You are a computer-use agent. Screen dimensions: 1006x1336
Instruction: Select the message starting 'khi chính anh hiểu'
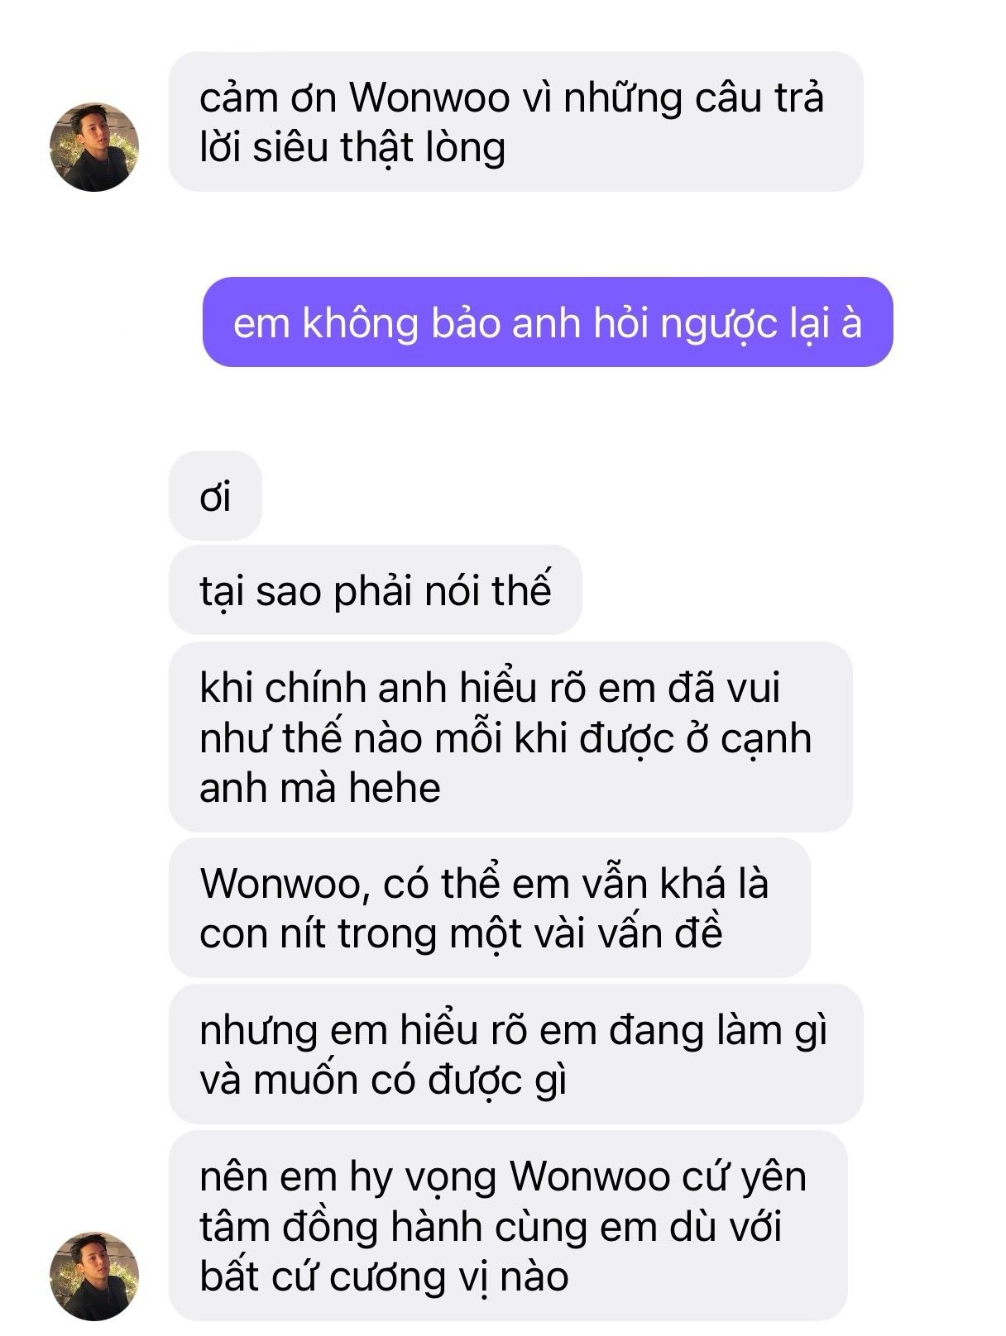click(x=510, y=737)
